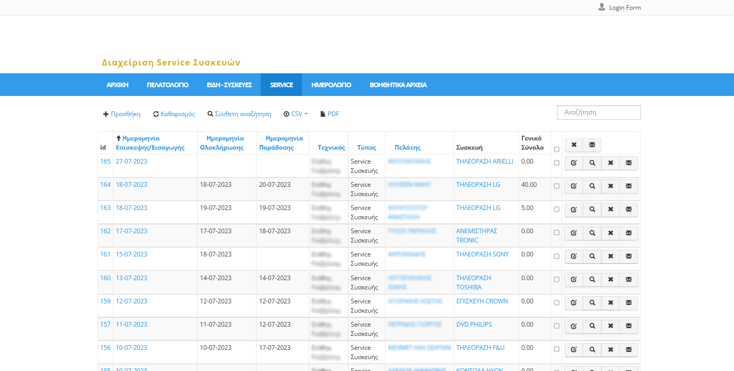Send email for record 162 via envelope icon
The image size is (734, 371).
(628, 233)
